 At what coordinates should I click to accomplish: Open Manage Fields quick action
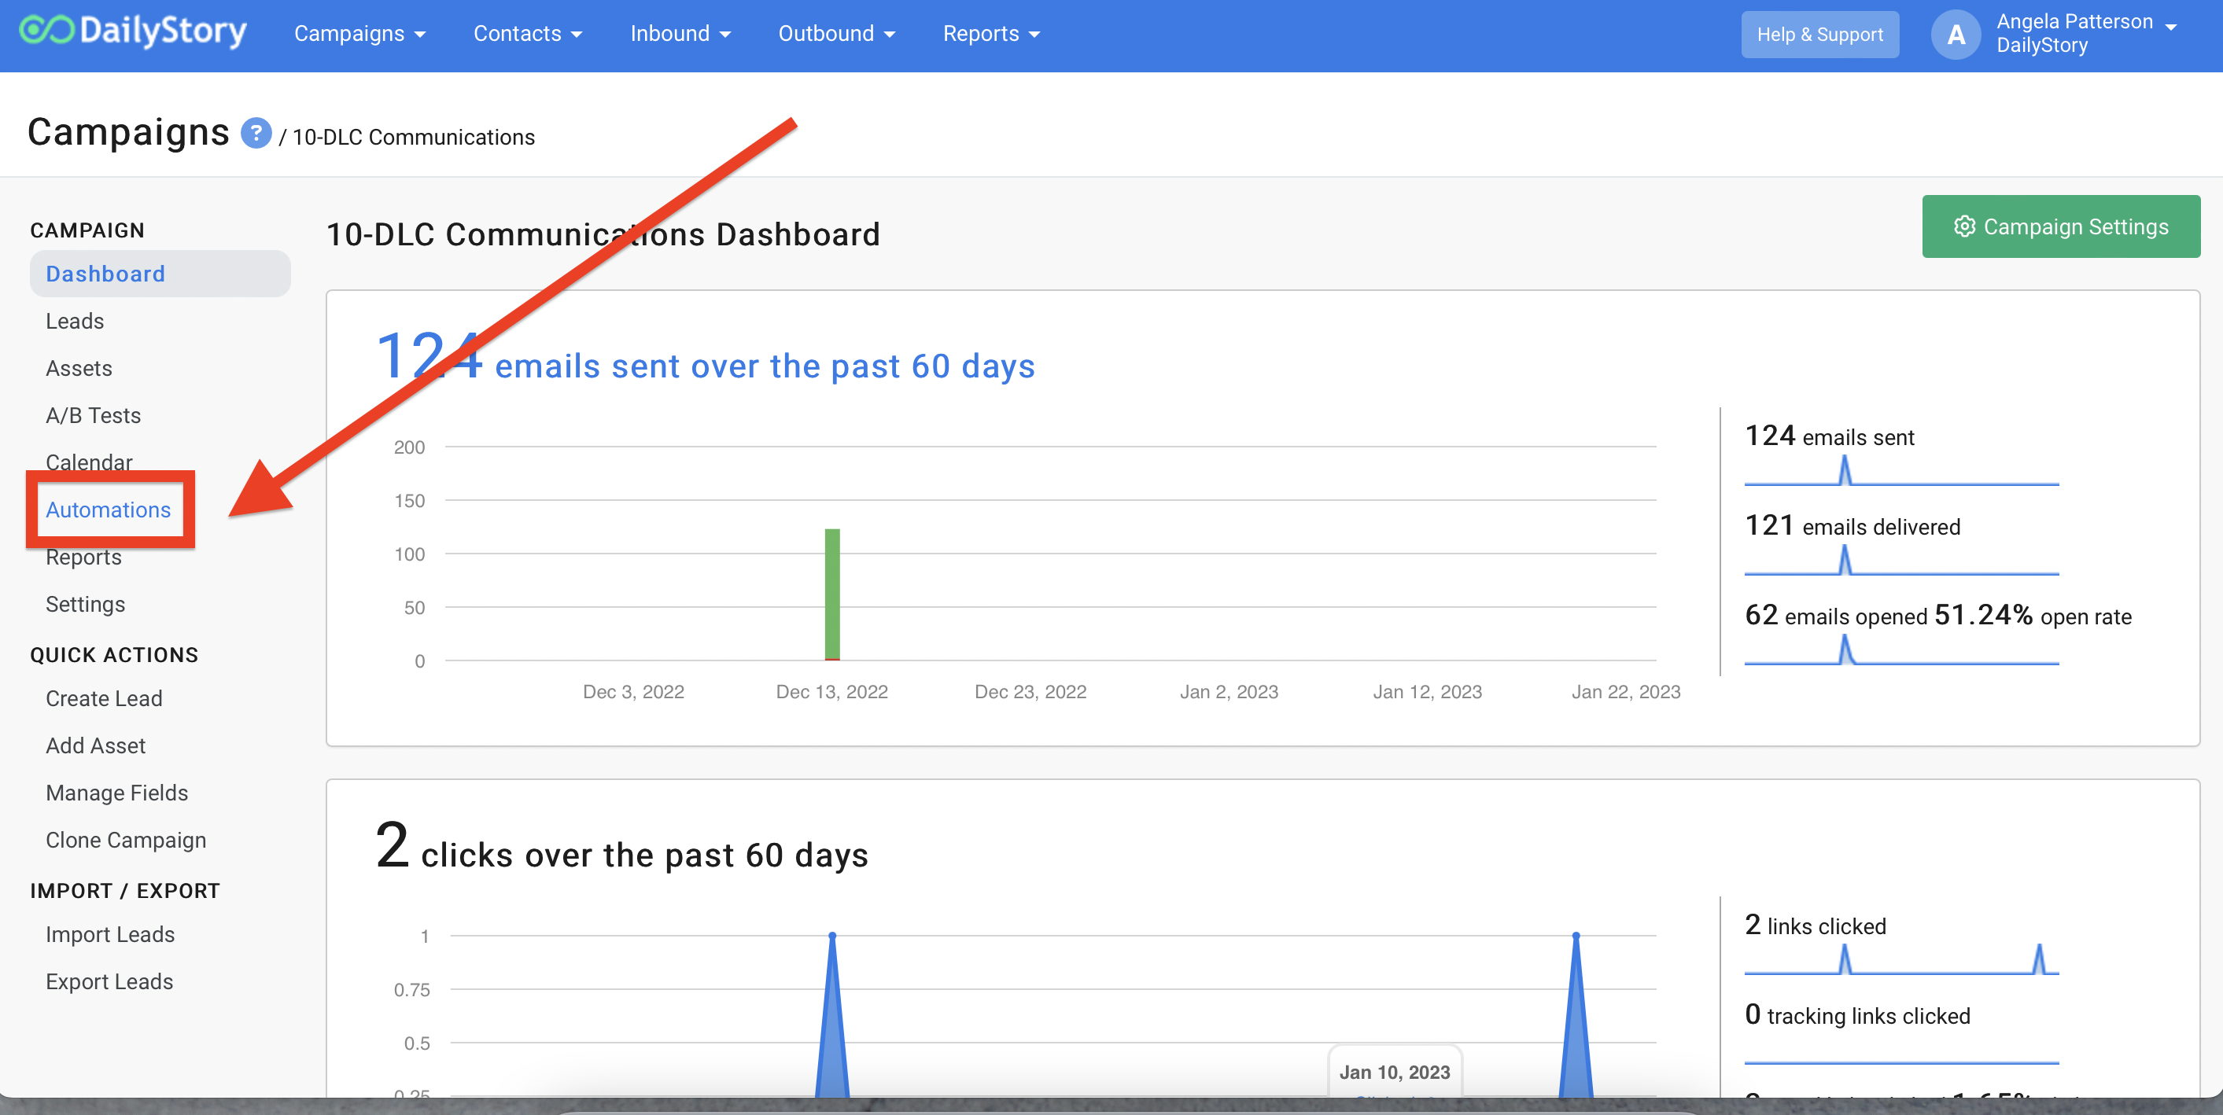(x=117, y=793)
